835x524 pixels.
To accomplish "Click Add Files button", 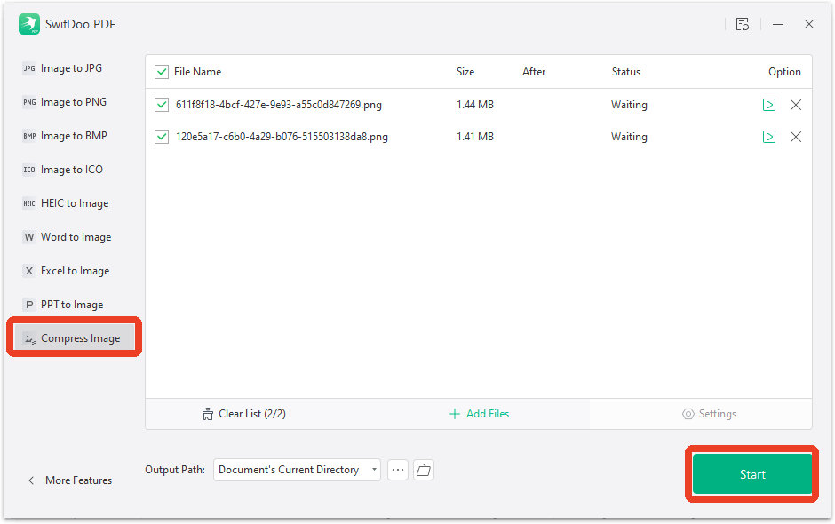I will point(480,414).
